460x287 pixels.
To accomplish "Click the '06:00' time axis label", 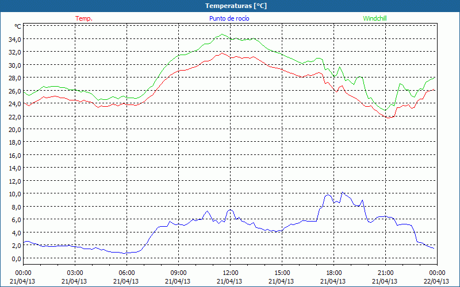I will click(126, 273).
